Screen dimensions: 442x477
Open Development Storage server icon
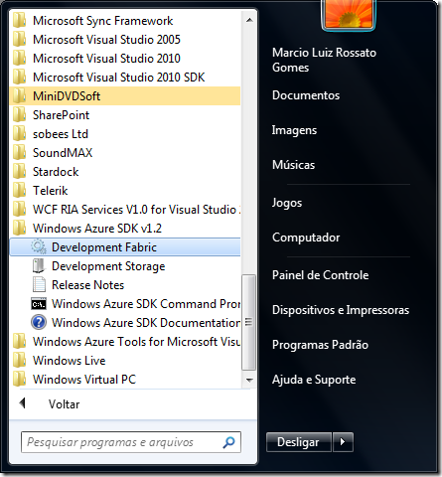point(39,266)
